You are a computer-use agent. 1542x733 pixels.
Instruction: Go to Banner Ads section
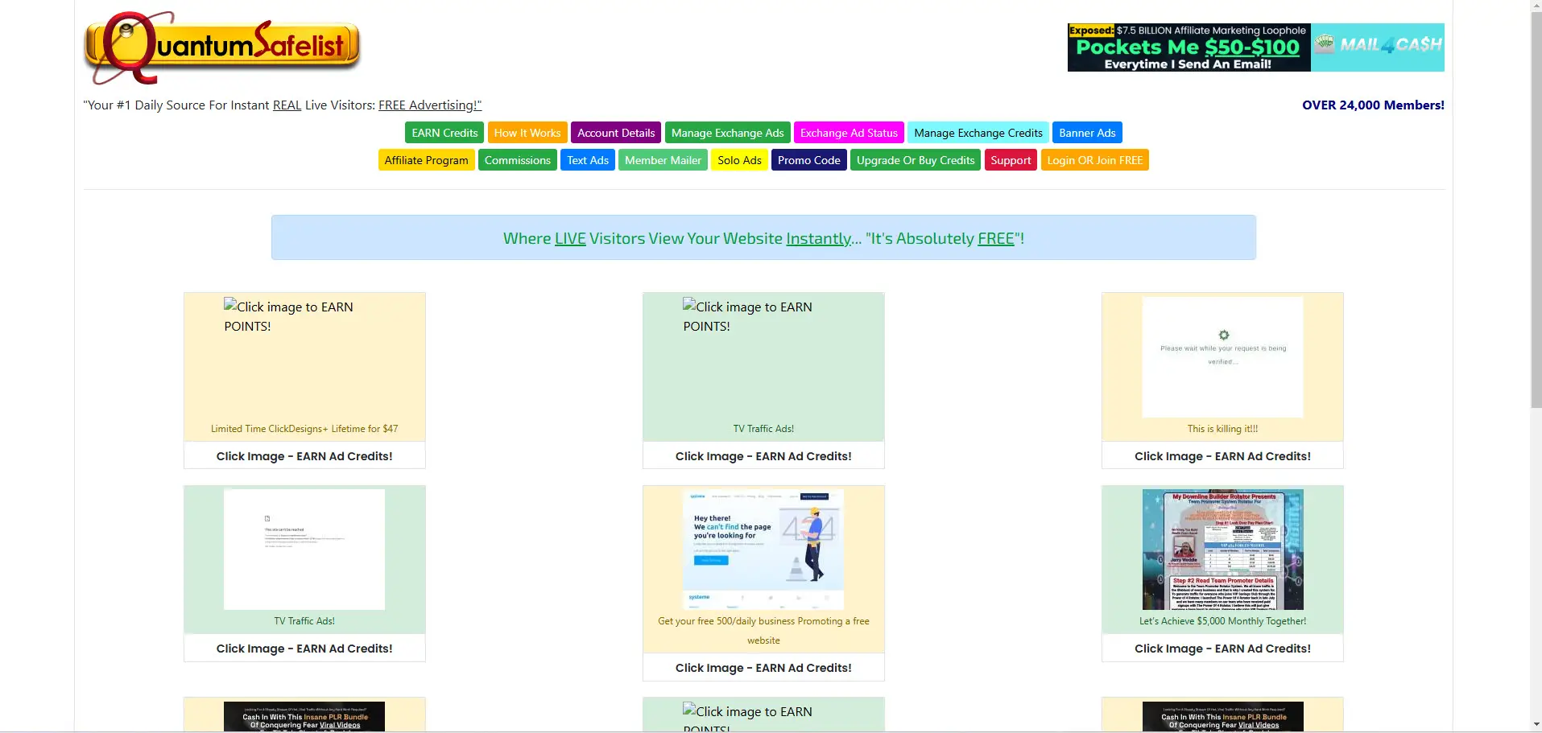1087,132
